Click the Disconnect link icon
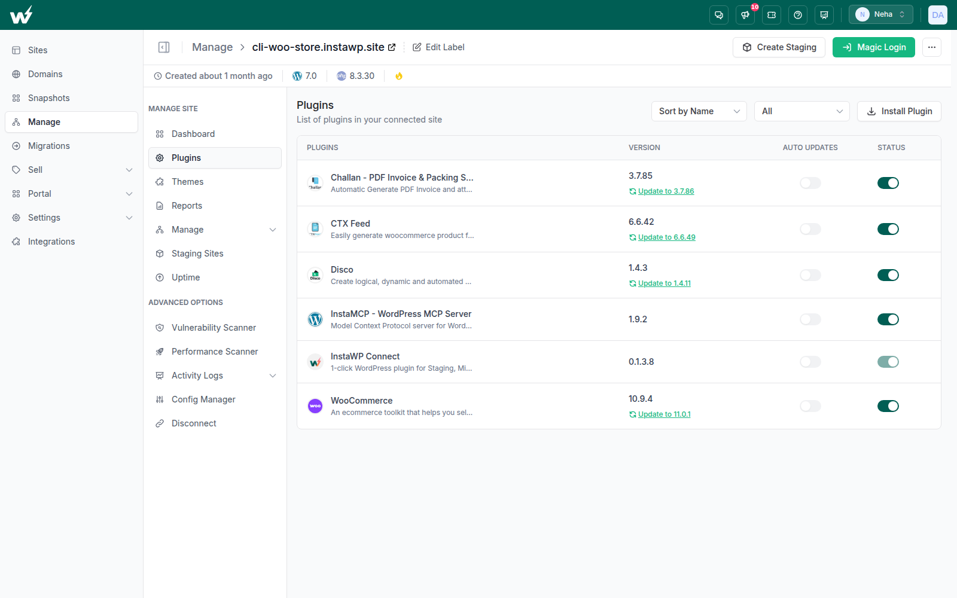Screen dimensions: 957x598 tap(160, 423)
